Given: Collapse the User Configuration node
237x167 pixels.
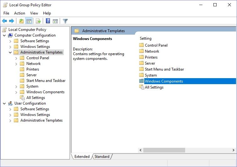Looking at the screenshot, I should pos(4,103).
